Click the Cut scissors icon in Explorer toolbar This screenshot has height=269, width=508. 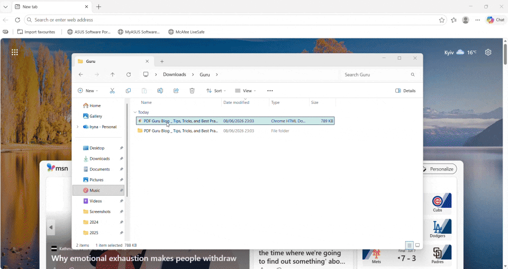pyautogui.click(x=112, y=91)
